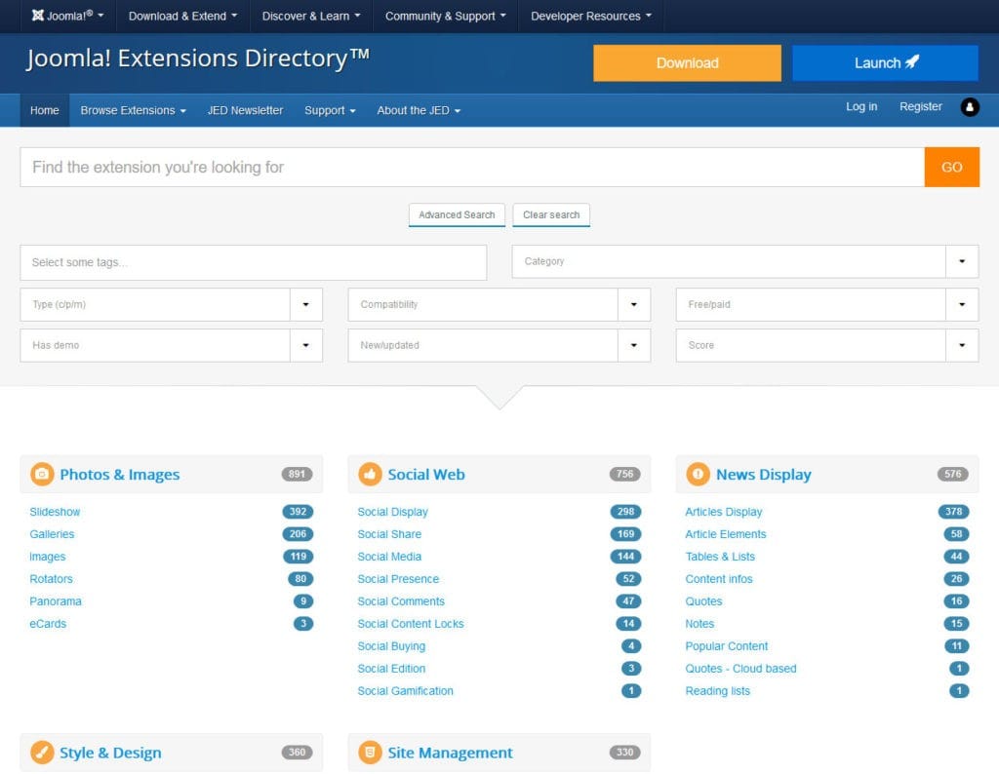Open the Social Web category heading
Image resolution: width=999 pixels, height=774 pixels.
pos(426,475)
